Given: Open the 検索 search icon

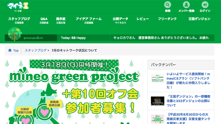Looking at the screenshot, I should click(167, 5).
